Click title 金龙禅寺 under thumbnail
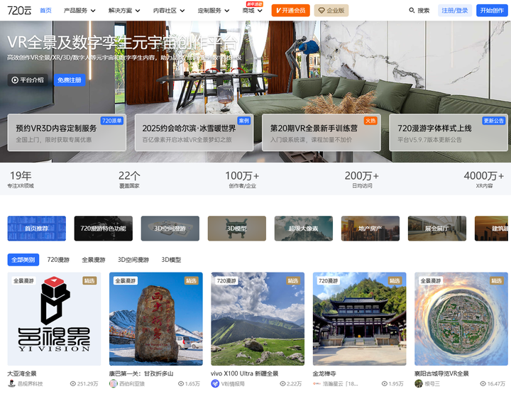The image size is (511, 394). pyautogui.click(x=324, y=373)
